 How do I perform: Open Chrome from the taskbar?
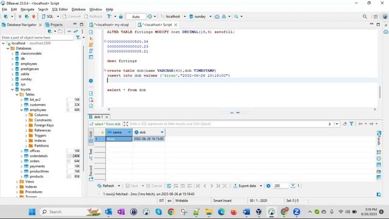click(x=171, y=212)
